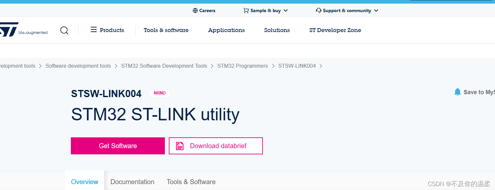Open the search magnifier icon
Image resolution: width=495 pixels, height=190 pixels.
(64, 30)
